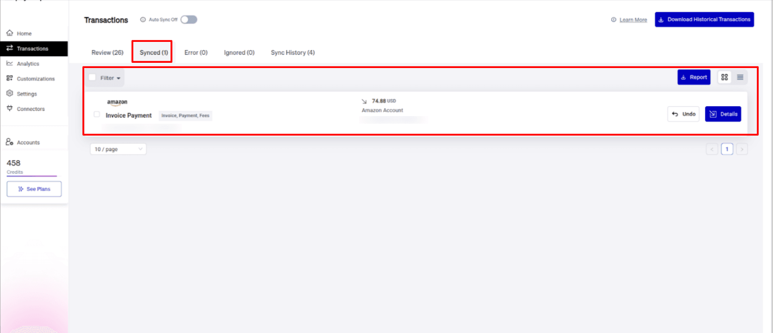Screen dimensions: 773x333
Task: Open Accounts in the sidebar
Action: click(x=28, y=142)
